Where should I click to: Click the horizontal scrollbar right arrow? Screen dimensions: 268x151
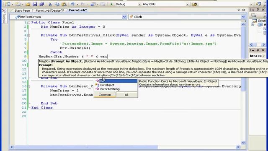pyautogui.click(x=238, y=147)
